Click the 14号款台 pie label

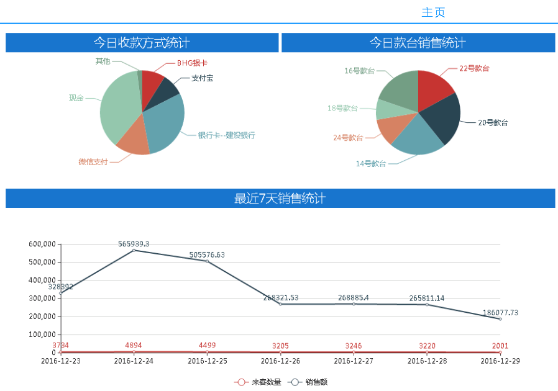(x=371, y=163)
